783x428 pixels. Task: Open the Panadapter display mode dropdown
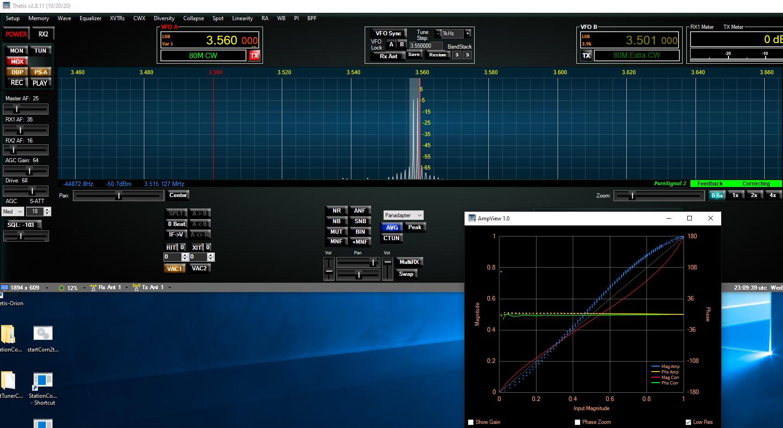coord(403,215)
